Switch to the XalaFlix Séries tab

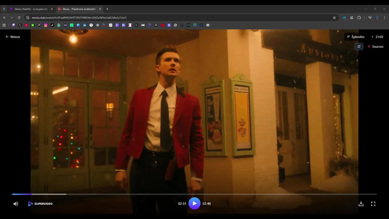pyautogui.click(x=31, y=9)
